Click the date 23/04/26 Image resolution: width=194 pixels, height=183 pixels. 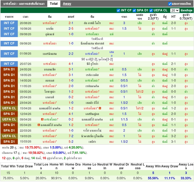[x=26, y=103]
